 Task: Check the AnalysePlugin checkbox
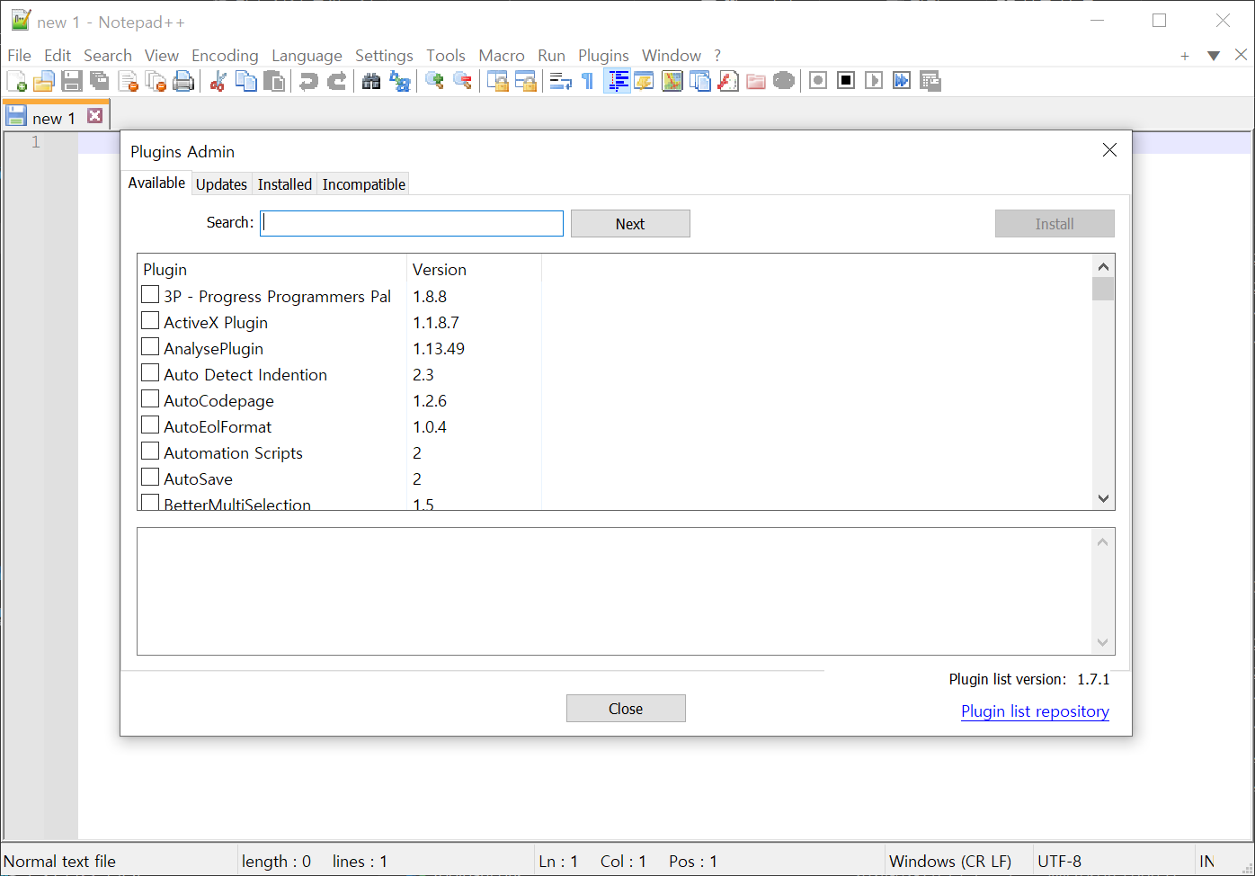tap(150, 346)
